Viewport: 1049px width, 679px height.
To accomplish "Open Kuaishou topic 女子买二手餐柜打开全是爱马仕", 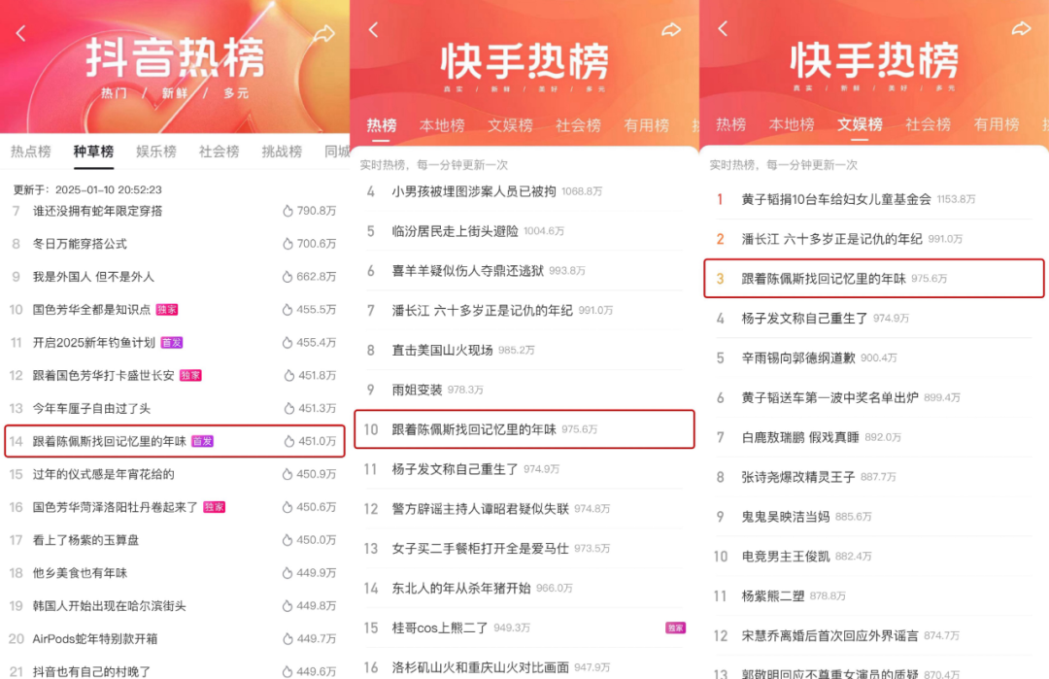I will click(x=481, y=548).
